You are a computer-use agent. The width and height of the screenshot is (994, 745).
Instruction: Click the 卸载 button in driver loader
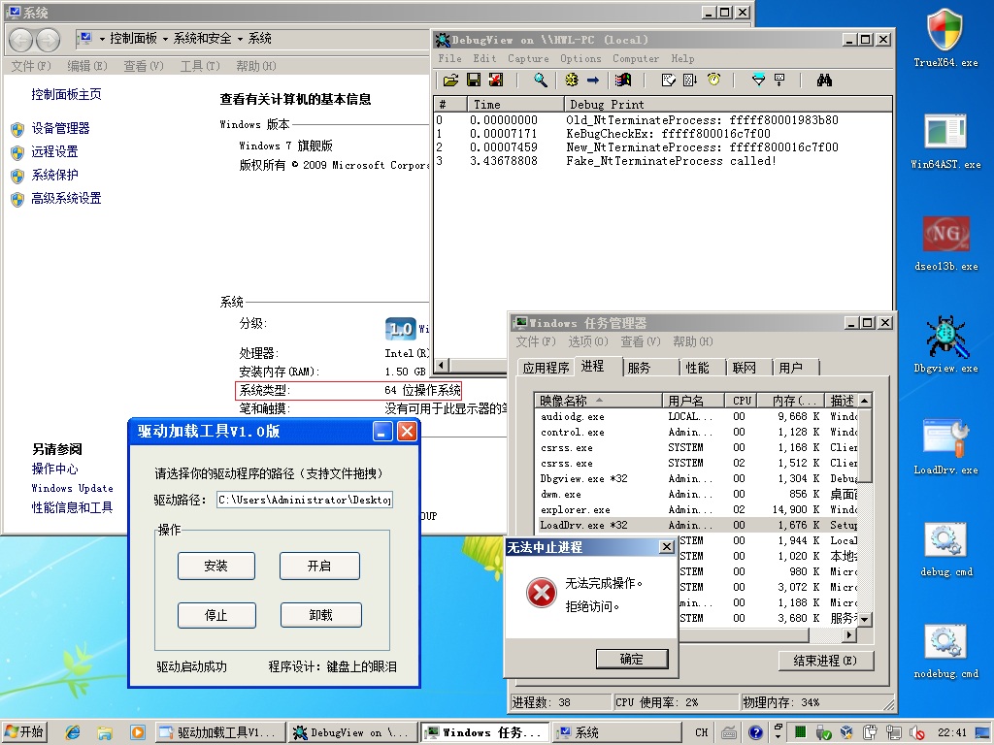click(x=320, y=615)
